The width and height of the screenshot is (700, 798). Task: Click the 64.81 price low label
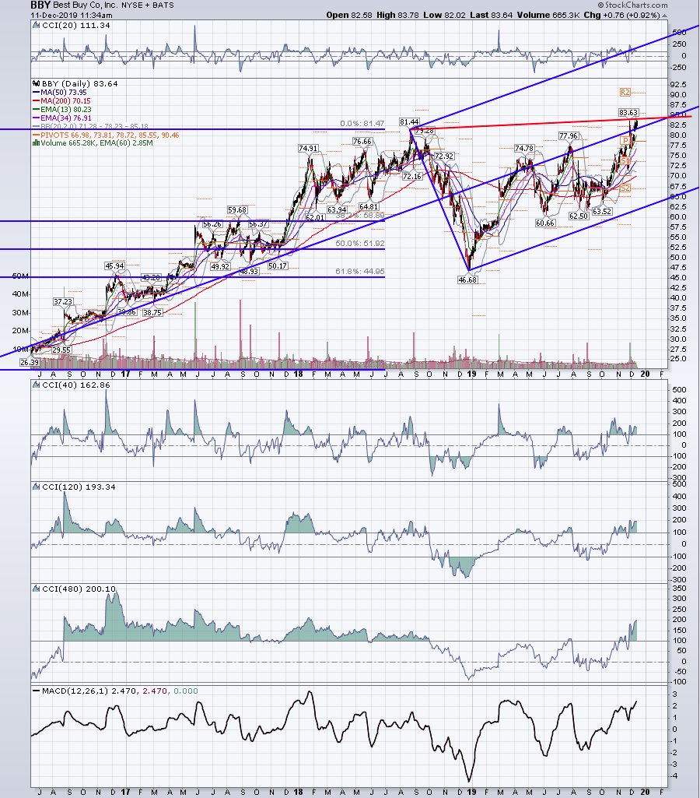[x=369, y=206]
